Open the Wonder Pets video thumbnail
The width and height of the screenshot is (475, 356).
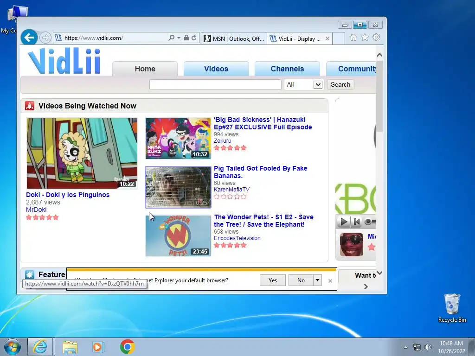[x=178, y=236]
